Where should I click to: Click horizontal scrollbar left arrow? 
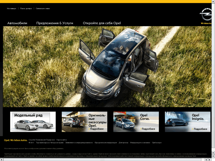pos(1,160)
